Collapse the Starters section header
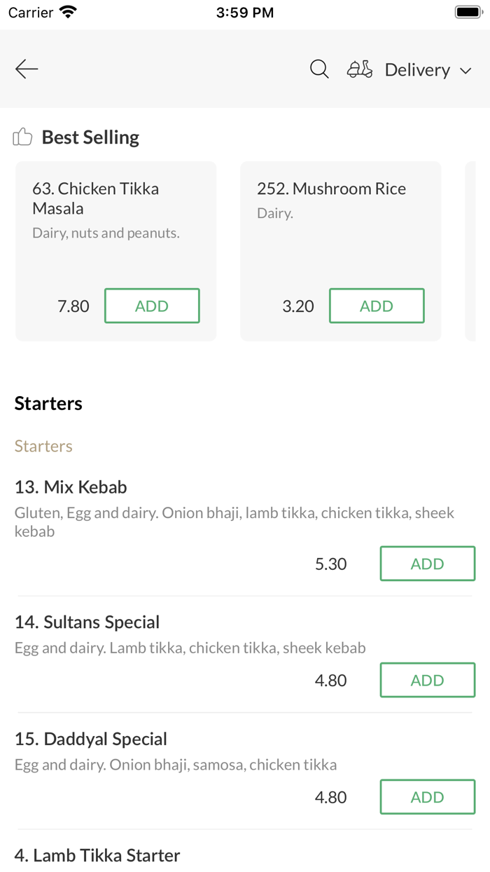 point(48,403)
